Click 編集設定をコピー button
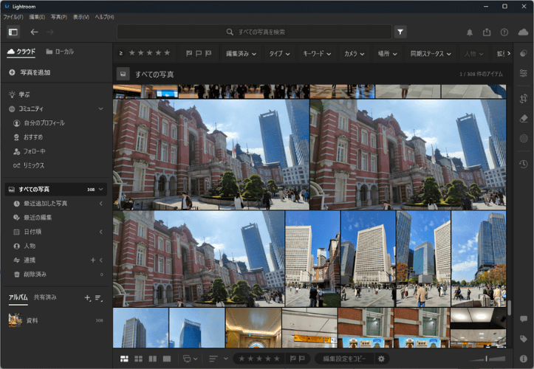The width and height of the screenshot is (534, 369). pyautogui.click(x=344, y=359)
